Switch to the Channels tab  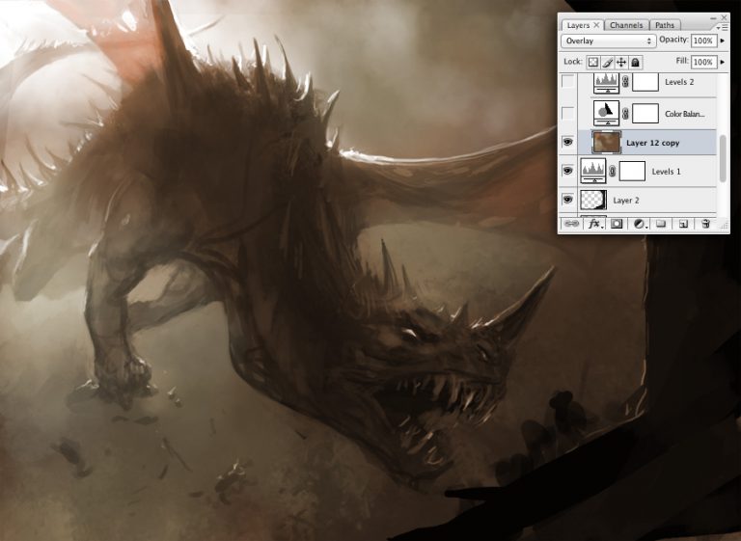(x=626, y=25)
